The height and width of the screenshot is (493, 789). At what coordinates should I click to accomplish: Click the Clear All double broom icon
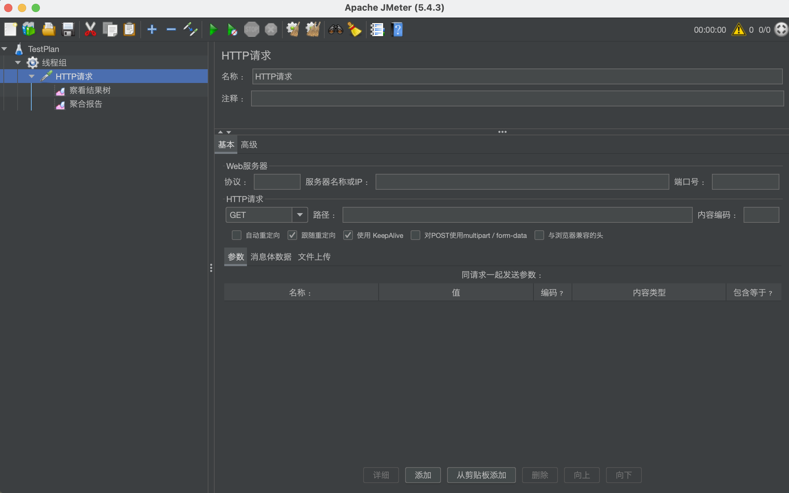coord(313,30)
